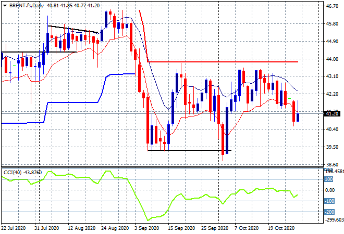Click the 15 Sep 2020 date label
The height and width of the screenshot is (234, 344).
(x=181, y=228)
